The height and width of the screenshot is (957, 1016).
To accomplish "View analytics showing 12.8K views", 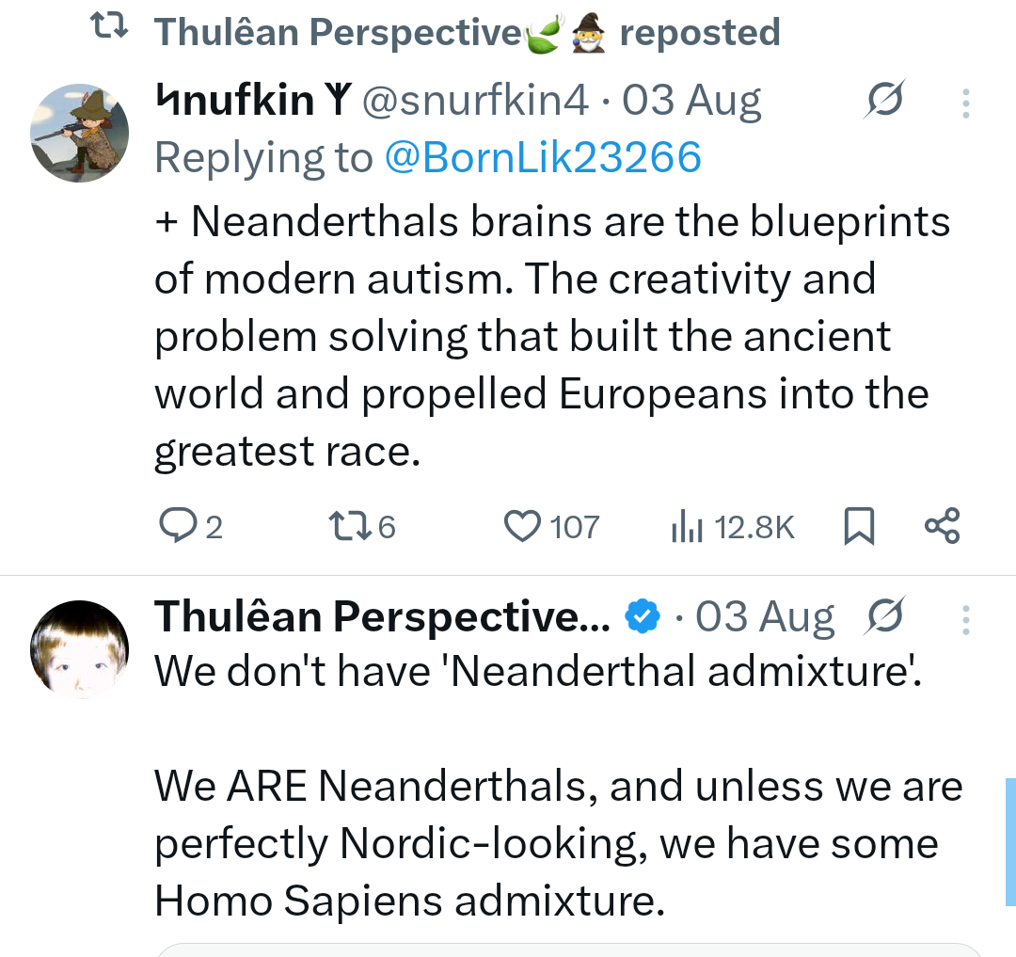I will click(733, 526).
